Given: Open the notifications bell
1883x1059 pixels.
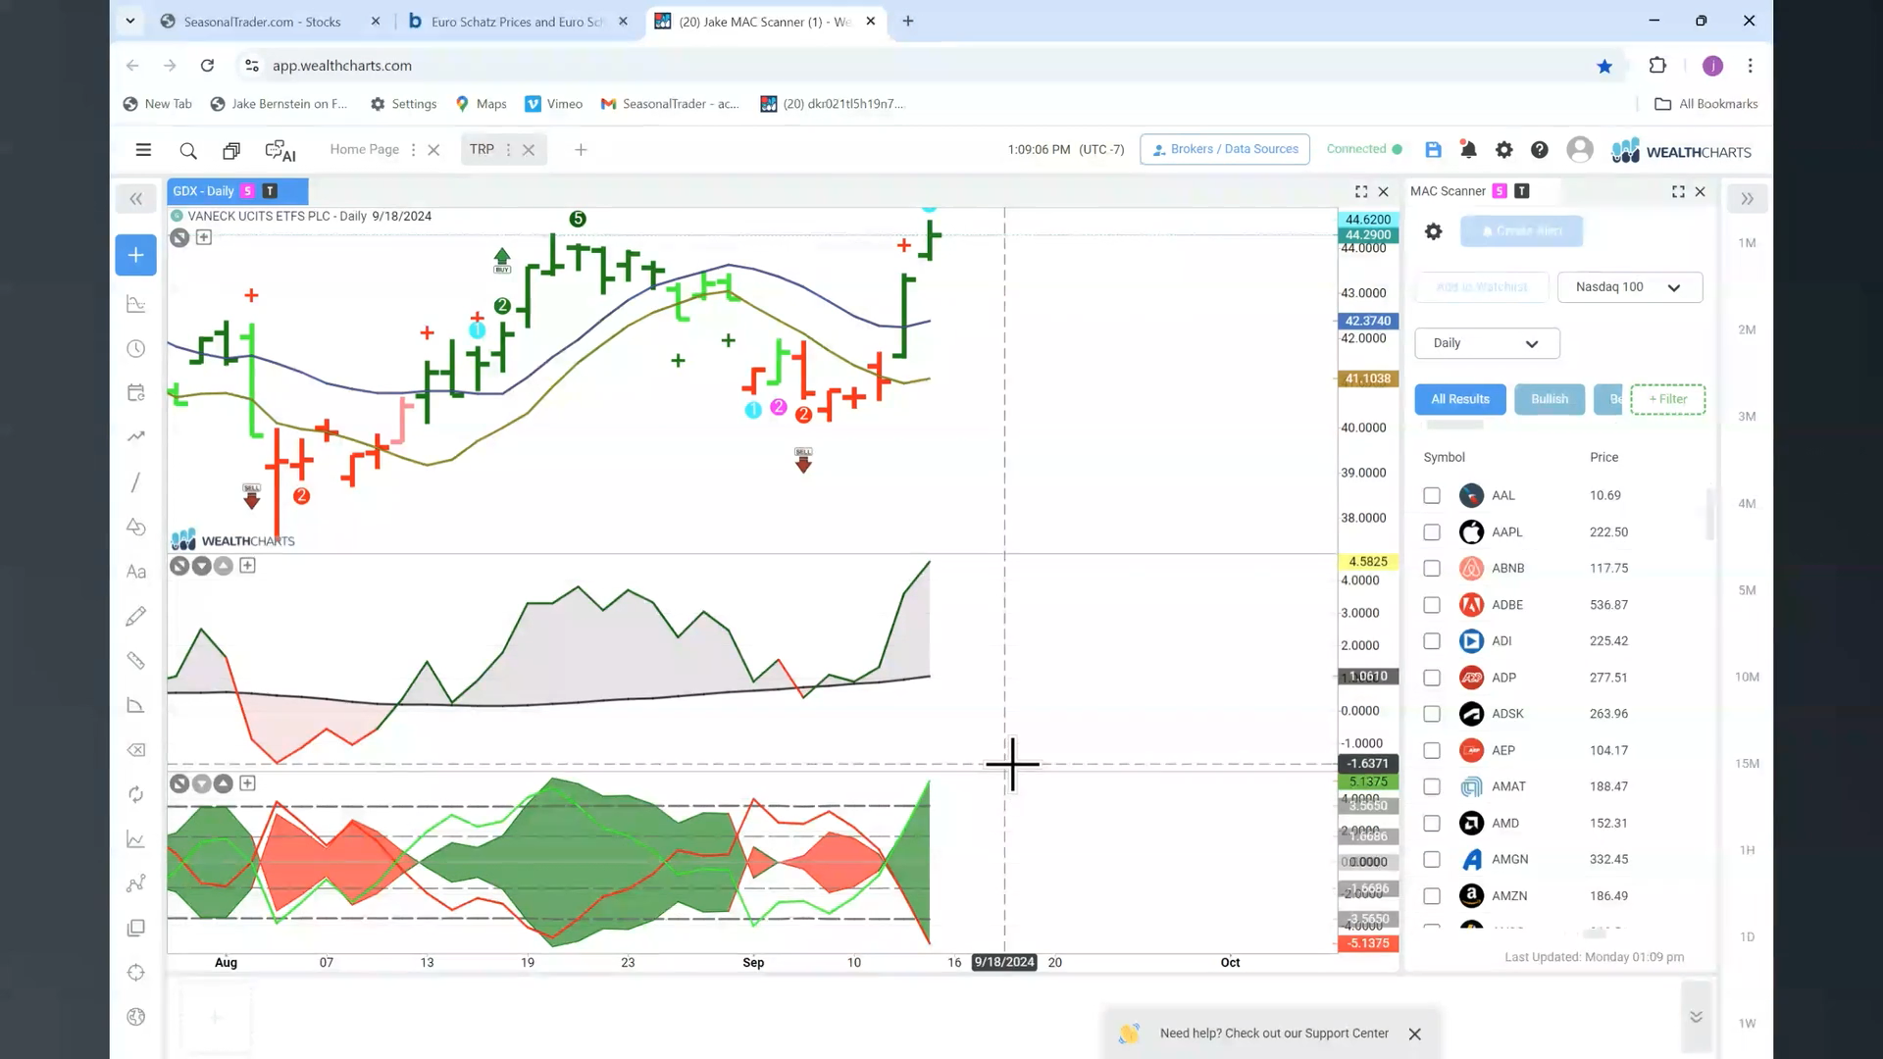Looking at the screenshot, I should coord(1468,149).
